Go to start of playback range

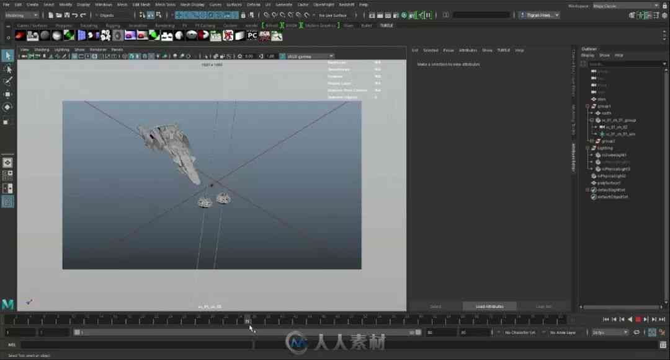pyautogui.click(x=606, y=319)
